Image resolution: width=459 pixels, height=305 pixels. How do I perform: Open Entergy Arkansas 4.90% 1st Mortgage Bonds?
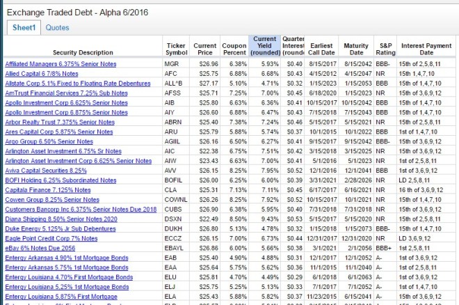67,258
